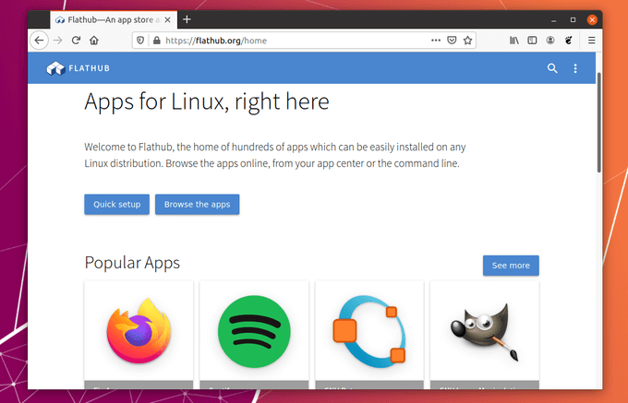Click the Quick setup button
This screenshot has width=628, height=403.
pyautogui.click(x=117, y=205)
